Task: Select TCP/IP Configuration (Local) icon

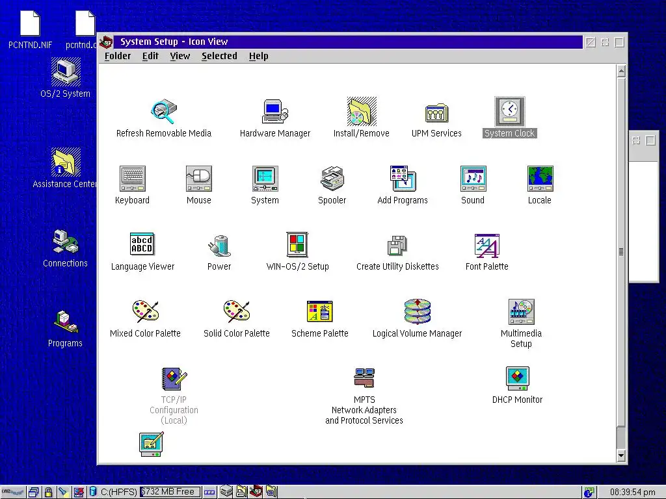Action: [174, 379]
